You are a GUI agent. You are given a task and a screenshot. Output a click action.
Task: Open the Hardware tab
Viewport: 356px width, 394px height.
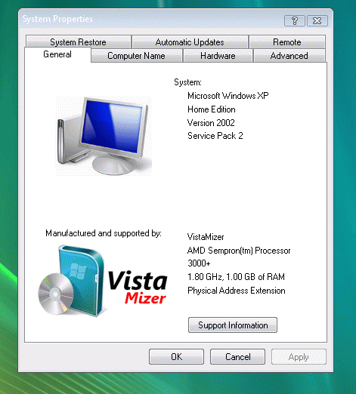pos(218,56)
